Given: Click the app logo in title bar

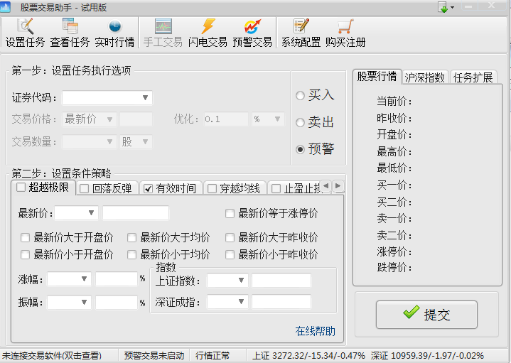Looking at the screenshot, I should click(x=5, y=7).
